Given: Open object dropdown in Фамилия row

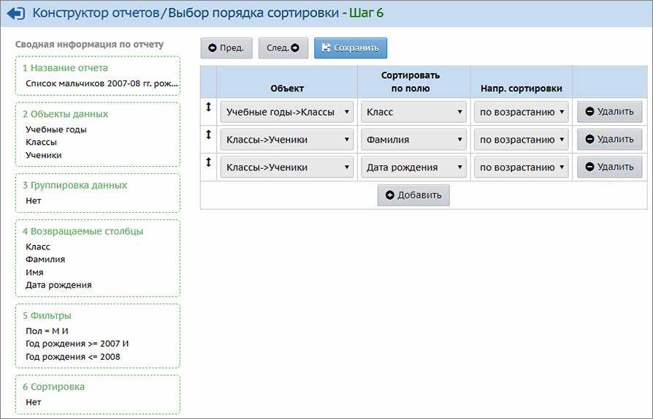Looking at the screenshot, I should [287, 140].
